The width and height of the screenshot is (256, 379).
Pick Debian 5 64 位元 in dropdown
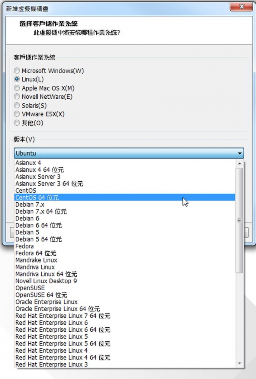pos(125,239)
